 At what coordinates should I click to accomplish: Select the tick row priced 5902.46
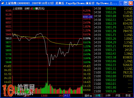click(113, 61)
